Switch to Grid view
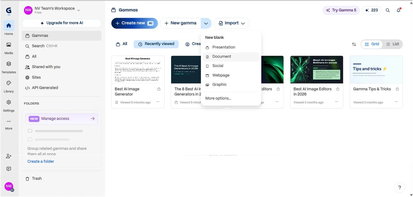Image resolution: width=413 pixels, height=197 pixels. tap(372, 44)
